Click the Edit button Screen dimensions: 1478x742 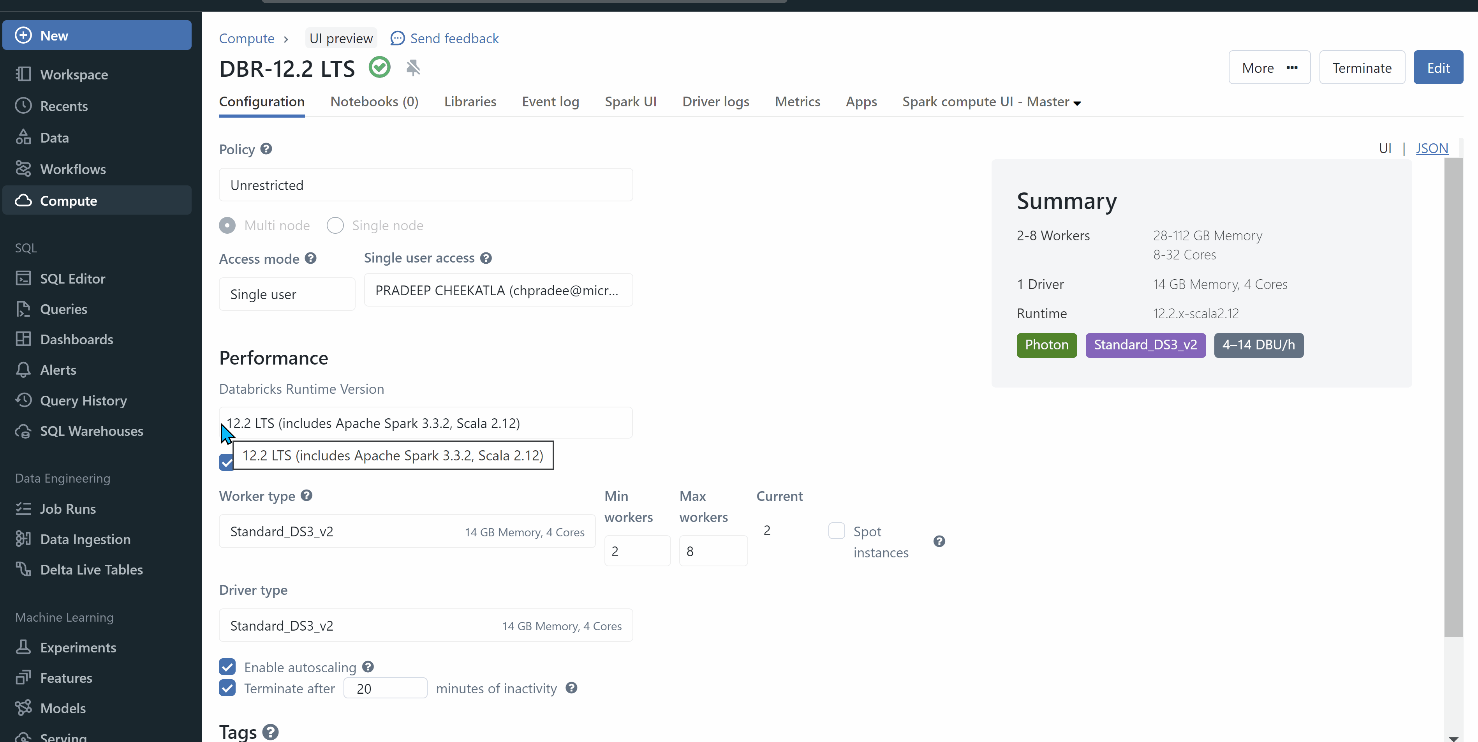[1438, 68]
